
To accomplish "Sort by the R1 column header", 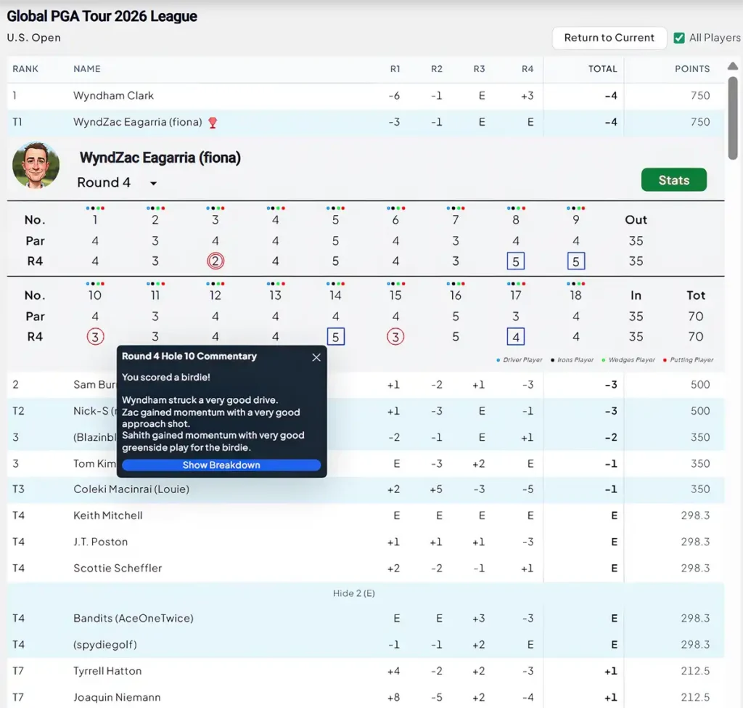I will click(x=395, y=69).
